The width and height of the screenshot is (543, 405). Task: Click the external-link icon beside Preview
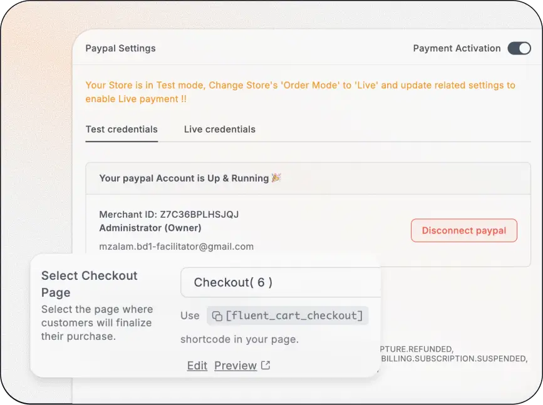(x=266, y=365)
